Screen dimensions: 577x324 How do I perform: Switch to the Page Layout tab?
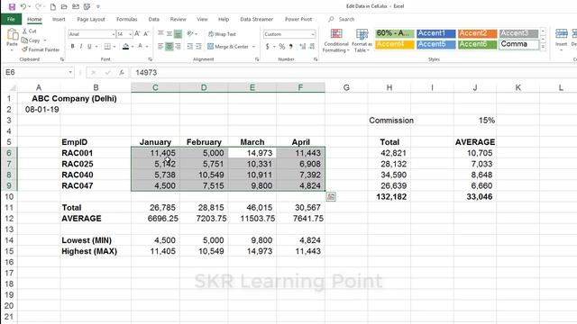coord(91,19)
